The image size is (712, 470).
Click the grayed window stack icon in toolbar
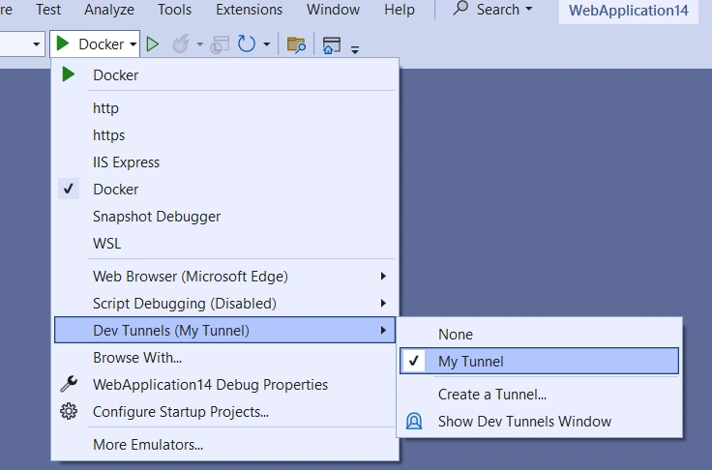(220, 44)
